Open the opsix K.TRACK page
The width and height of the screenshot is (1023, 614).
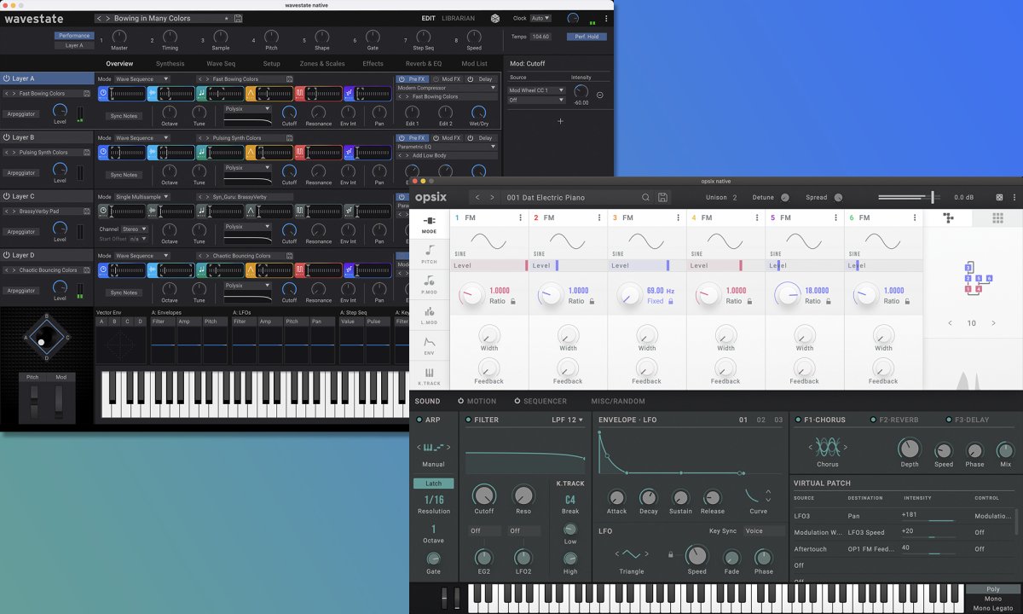(429, 376)
